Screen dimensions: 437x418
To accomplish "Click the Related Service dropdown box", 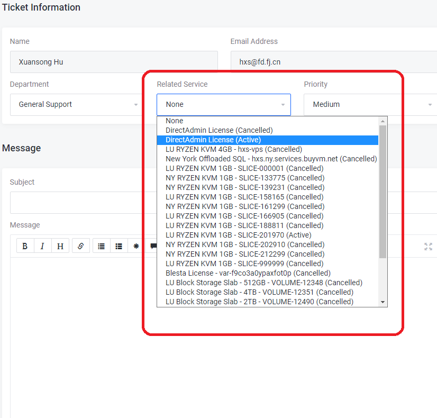I will pos(224,105).
